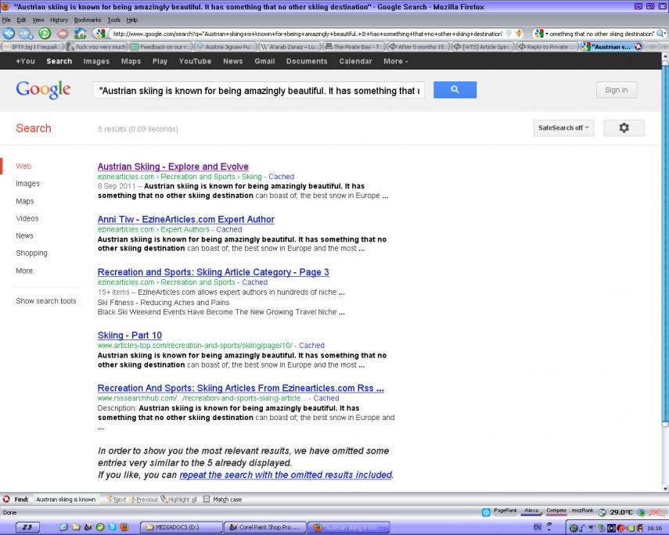This screenshot has width=669, height=535.
Task: Select Videos in the left sidebar
Action: (27, 218)
